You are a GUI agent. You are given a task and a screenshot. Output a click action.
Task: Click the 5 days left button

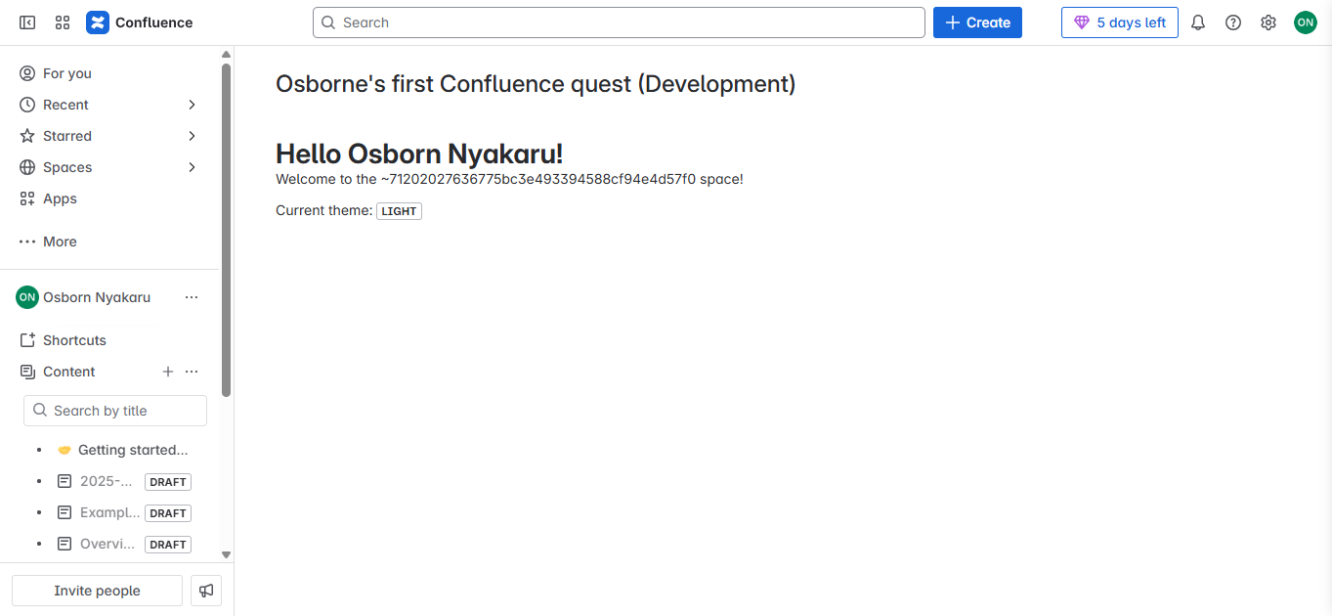point(1120,22)
